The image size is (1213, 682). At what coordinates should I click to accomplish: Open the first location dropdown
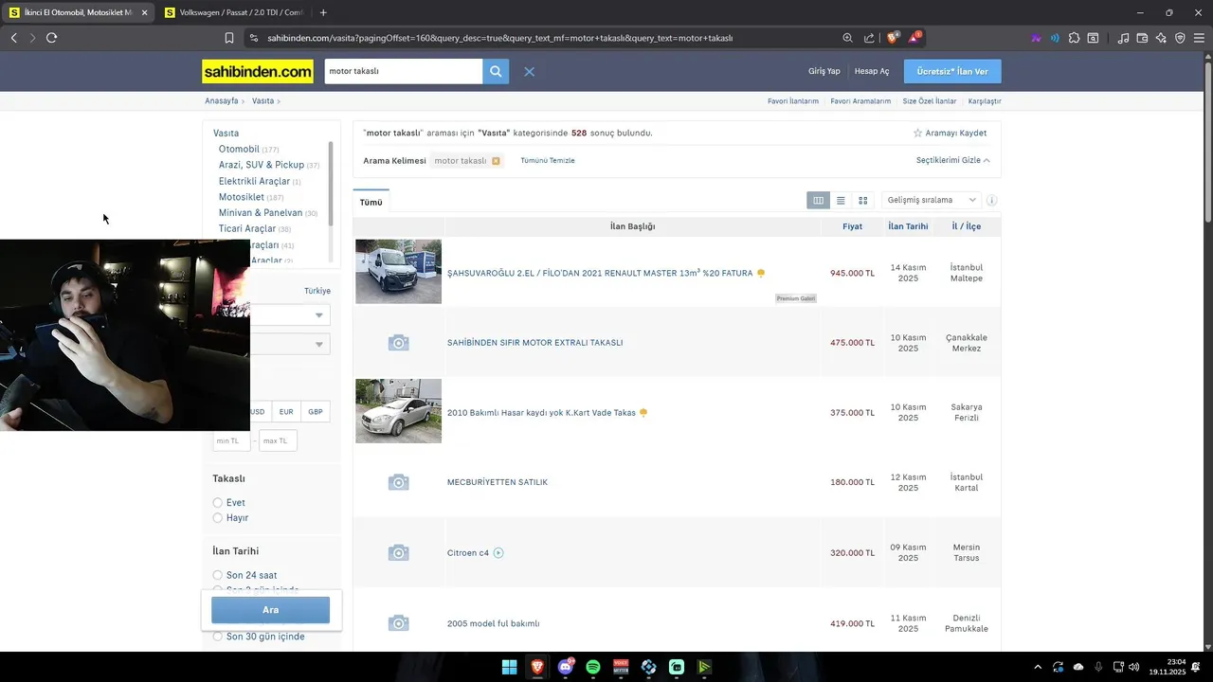tap(290, 314)
